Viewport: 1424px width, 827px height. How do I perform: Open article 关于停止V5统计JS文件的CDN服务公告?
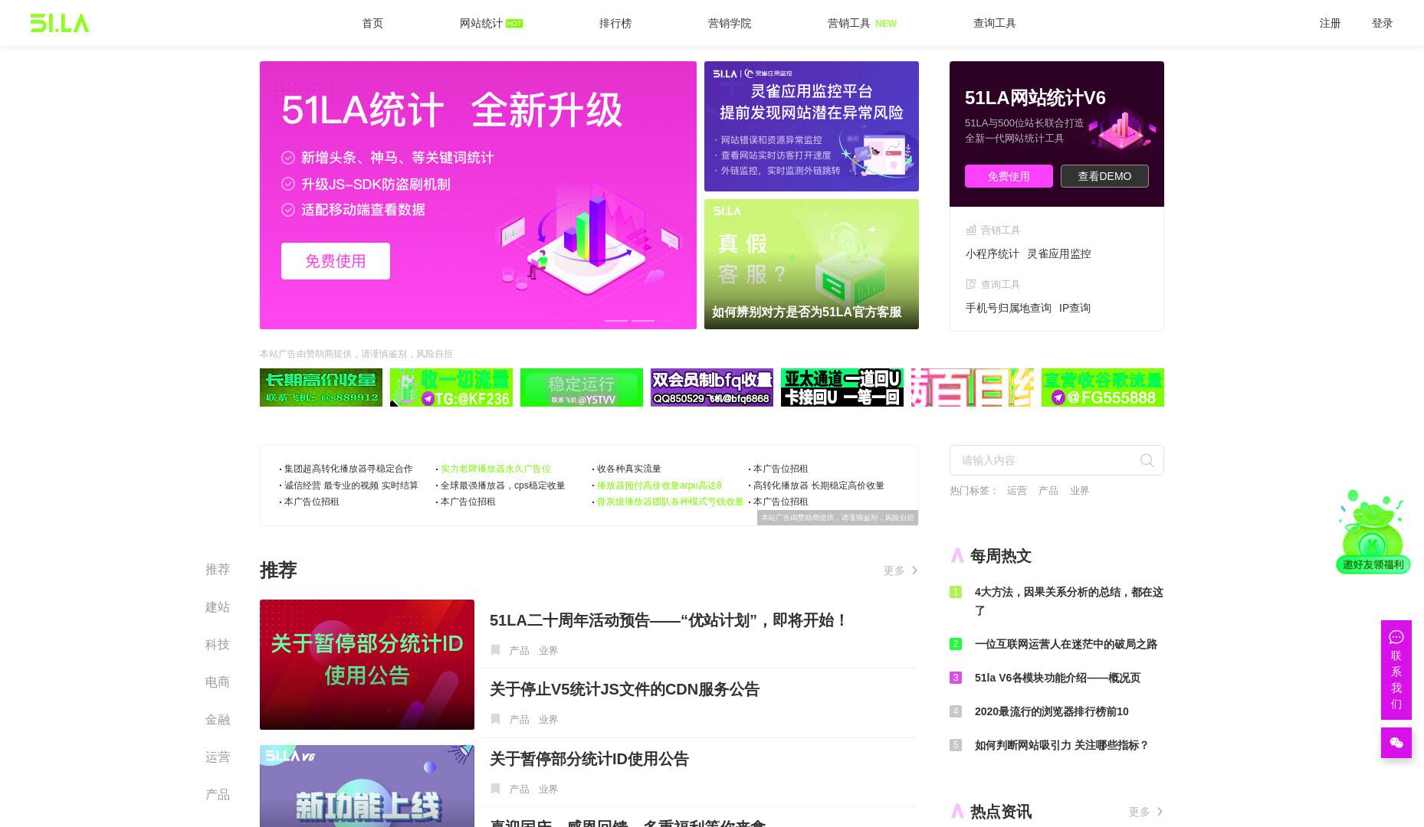pos(624,689)
